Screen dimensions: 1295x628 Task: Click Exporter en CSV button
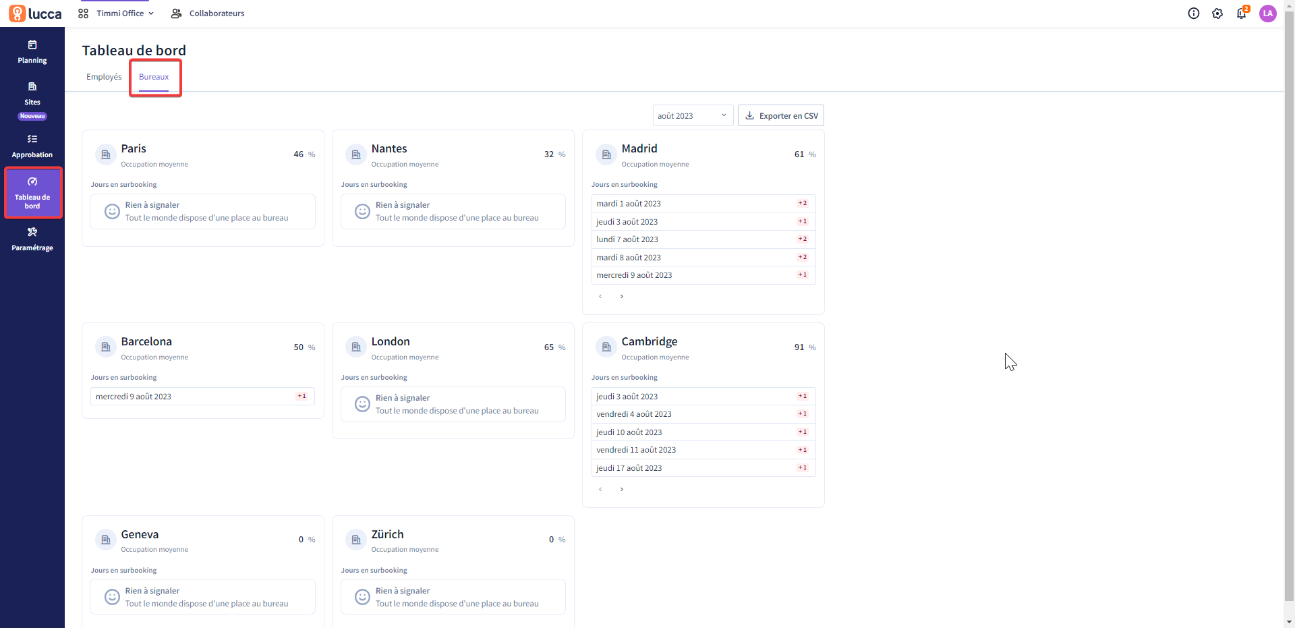tap(781, 115)
